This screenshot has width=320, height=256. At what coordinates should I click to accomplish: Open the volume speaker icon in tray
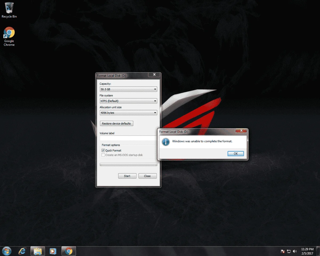295,251
